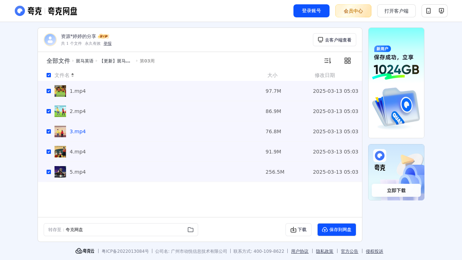Open 侵权投诉 footer link
The image size is (462, 260).
click(375, 251)
